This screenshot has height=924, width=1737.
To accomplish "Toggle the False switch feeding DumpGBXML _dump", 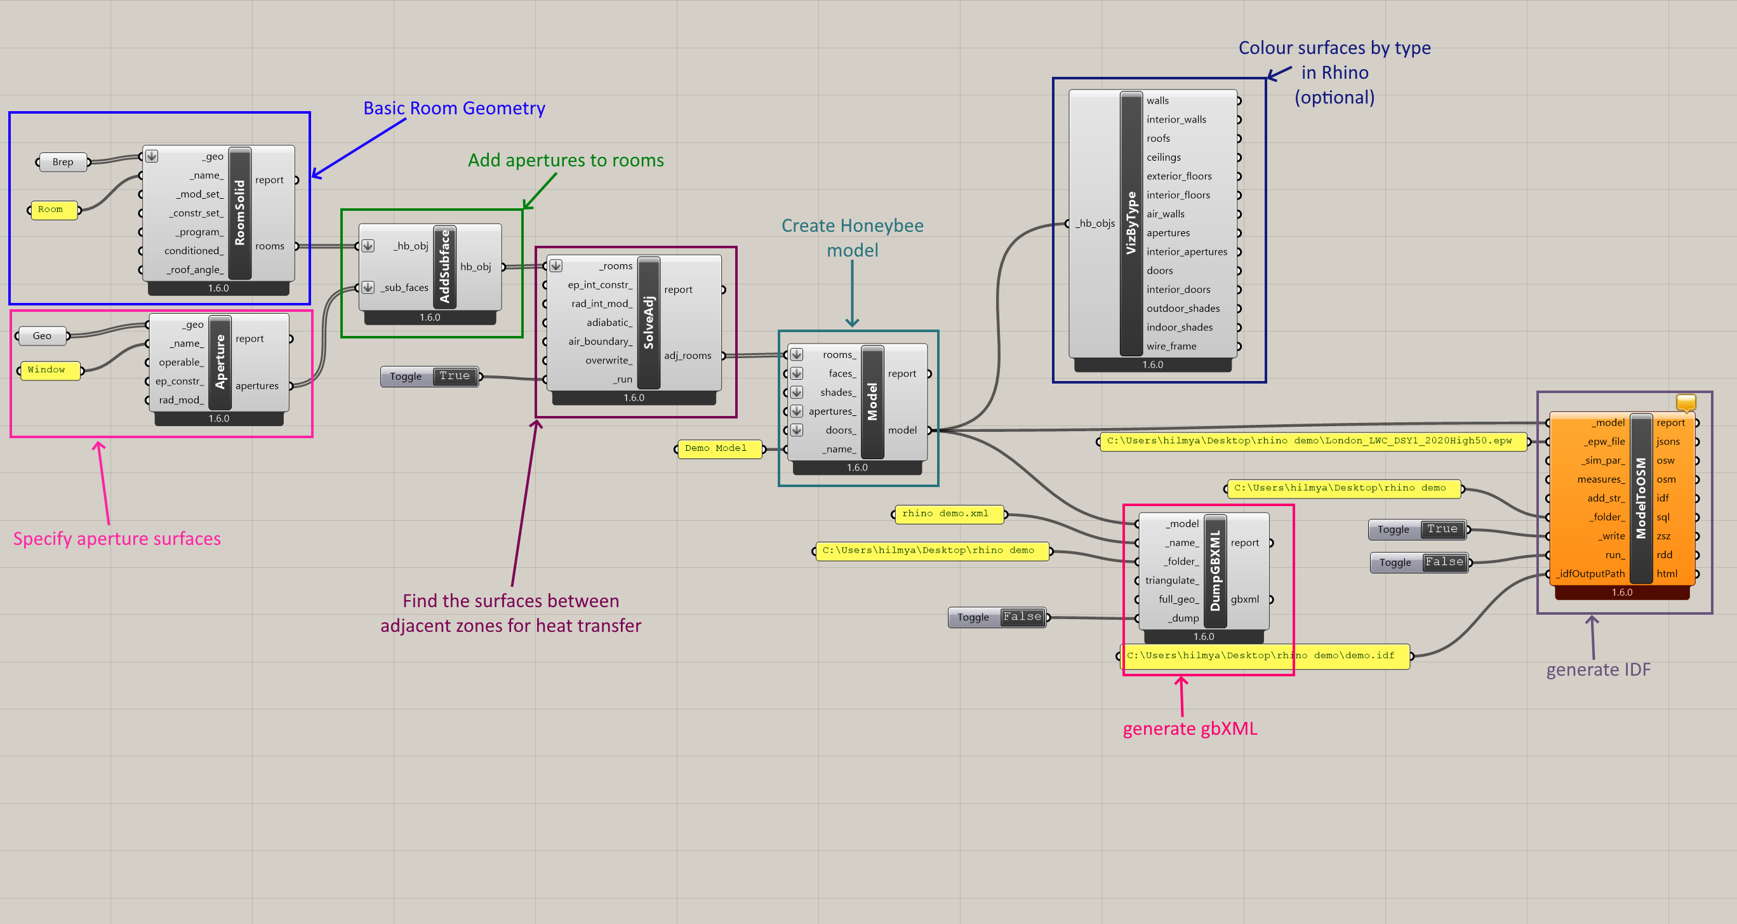I will pyautogui.click(x=1022, y=617).
